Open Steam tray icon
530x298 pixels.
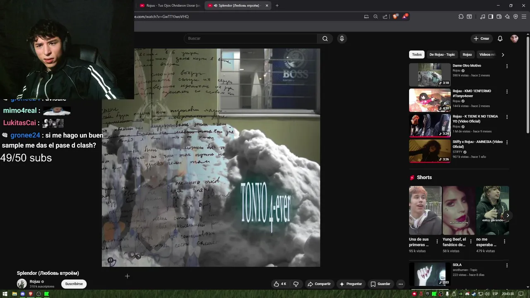[x=474, y=294]
